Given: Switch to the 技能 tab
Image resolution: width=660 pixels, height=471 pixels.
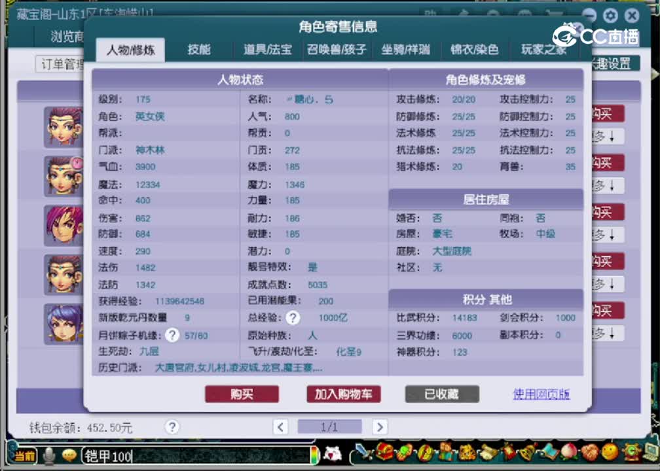Looking at the screenshot, I should (198, 50).
